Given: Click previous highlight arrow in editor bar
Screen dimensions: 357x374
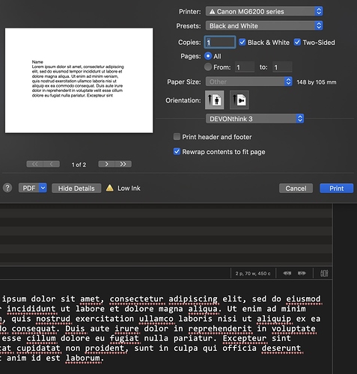Looking at the screenshot, I should (287, 273).
